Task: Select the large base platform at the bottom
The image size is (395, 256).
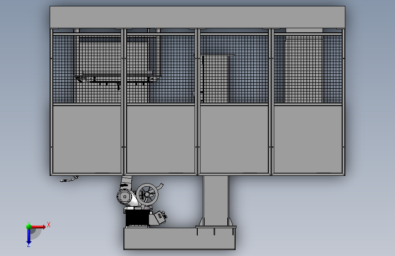Action: [x=180, y=239]
